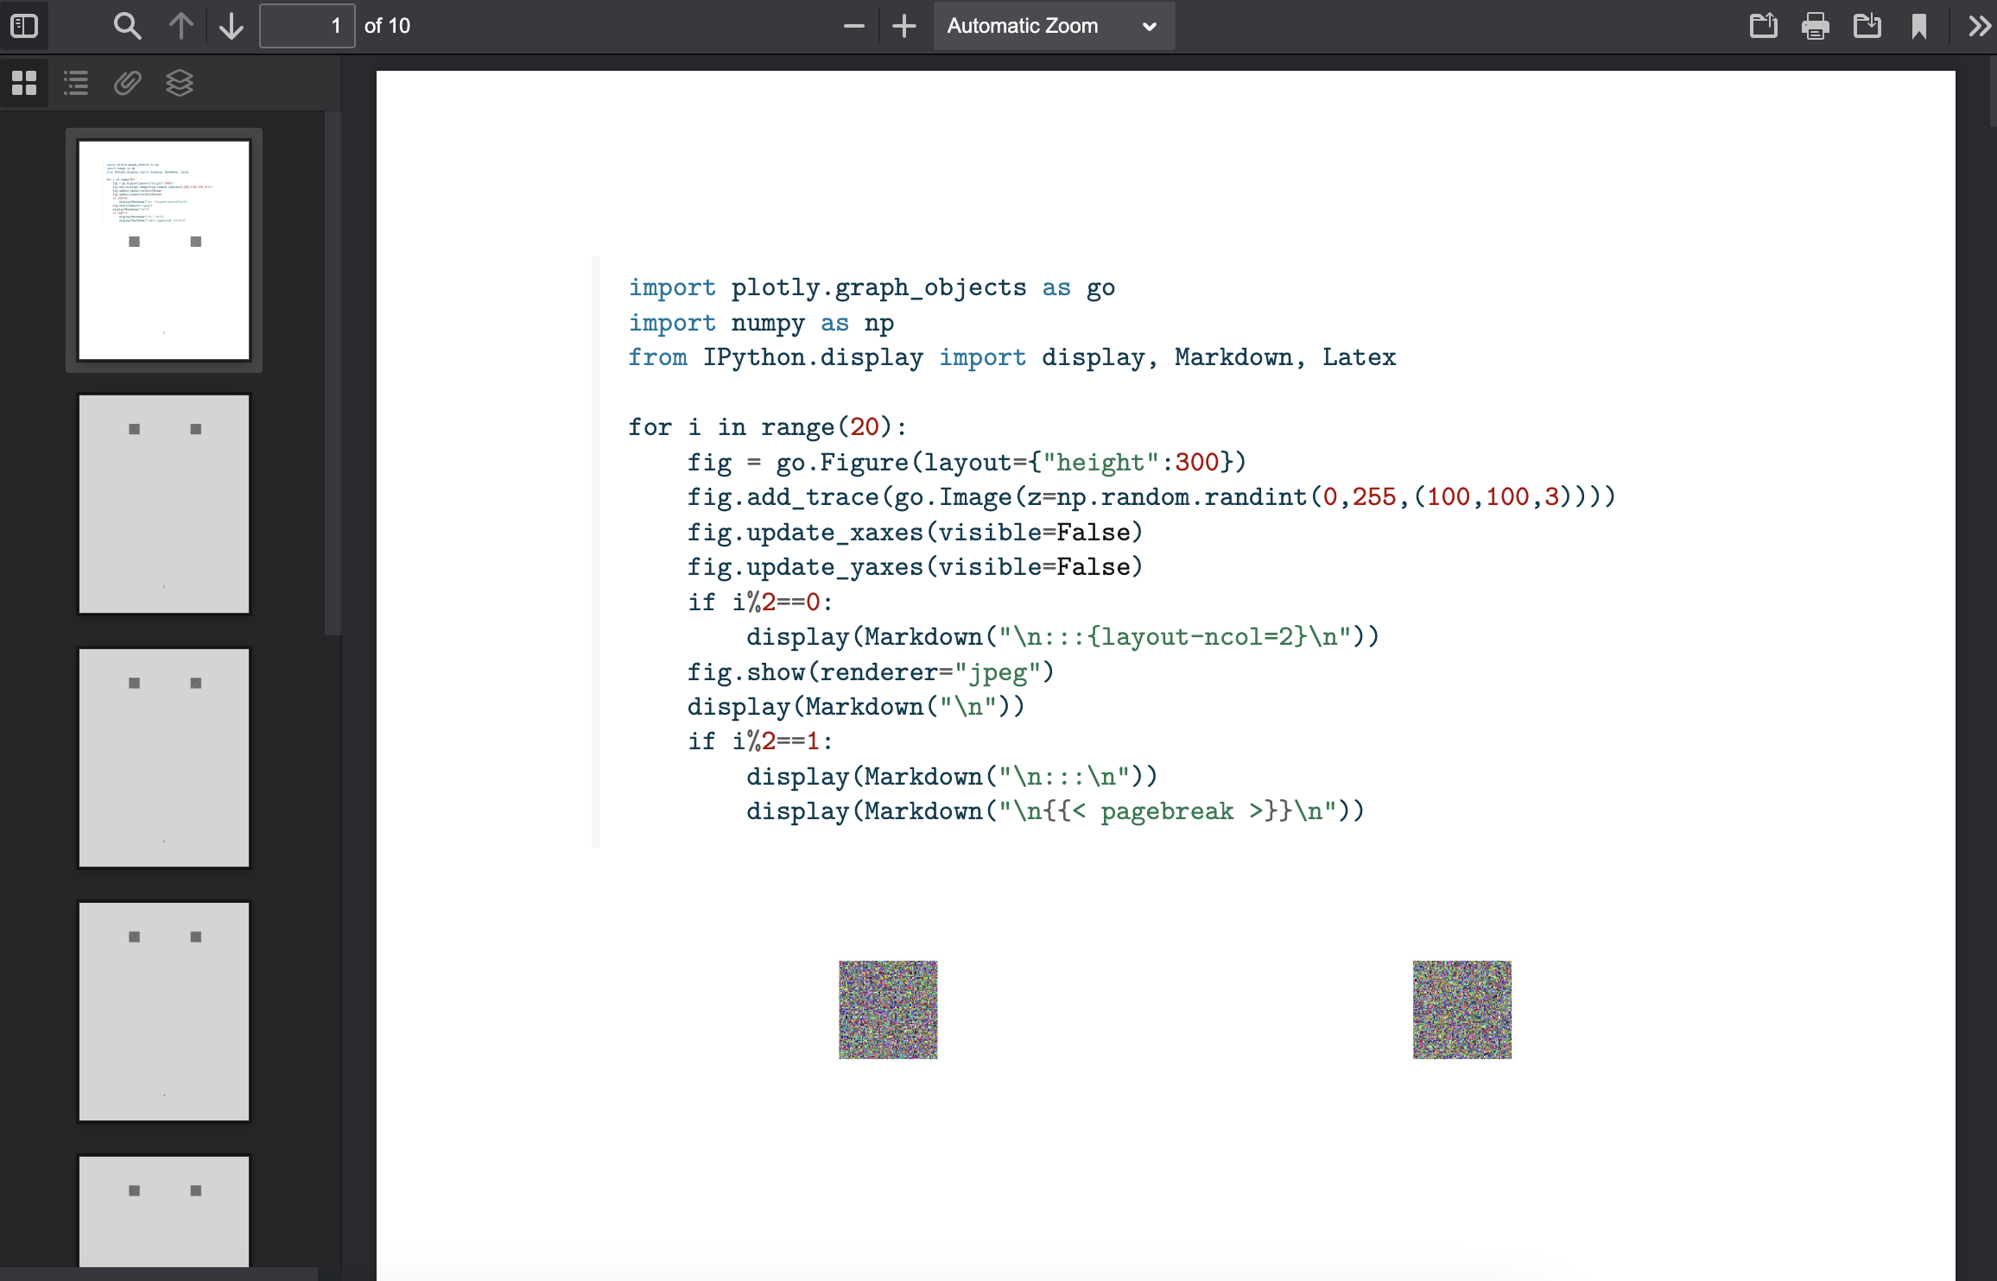The image size is (1997, 1281).
Task: Click the 'import numpy as np' line
Action: pos(761,323)
